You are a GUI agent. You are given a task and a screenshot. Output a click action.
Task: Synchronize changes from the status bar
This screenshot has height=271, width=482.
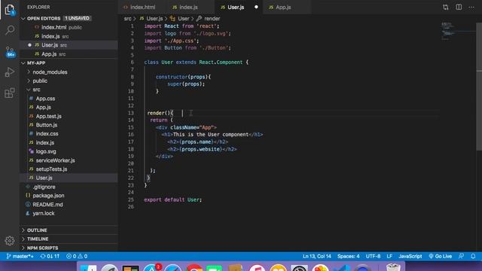(50, 256)
